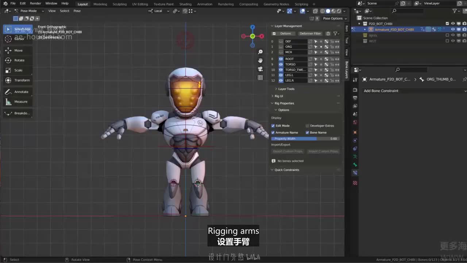Toggle visibility eye of ROOT bone layer

coord(281,59)
